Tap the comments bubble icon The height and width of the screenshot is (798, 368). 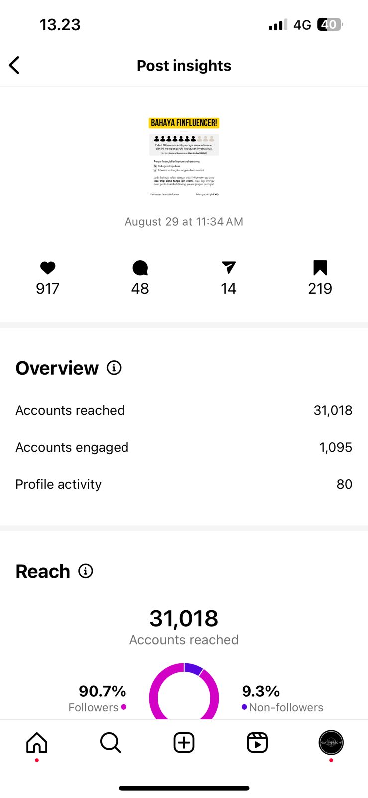coord(140,268)
